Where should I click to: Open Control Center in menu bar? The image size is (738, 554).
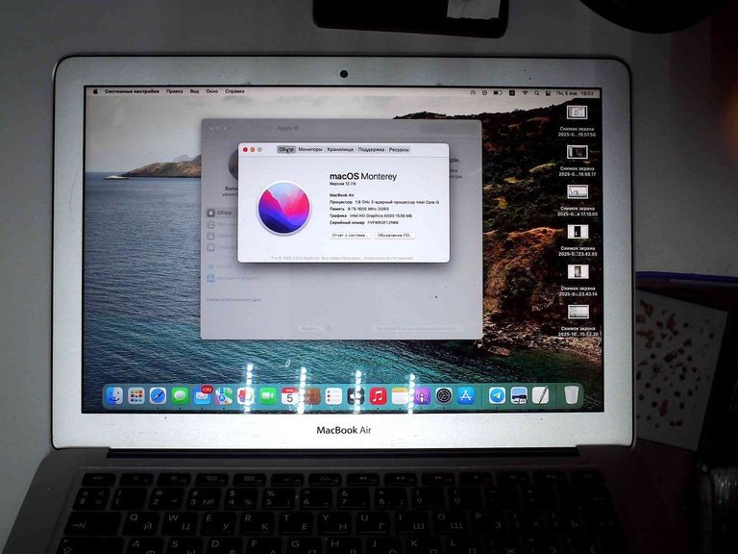click(548, 93)
